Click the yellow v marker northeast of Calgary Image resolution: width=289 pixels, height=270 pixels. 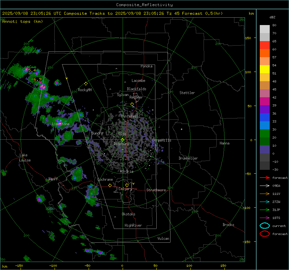tap(134, 184)
